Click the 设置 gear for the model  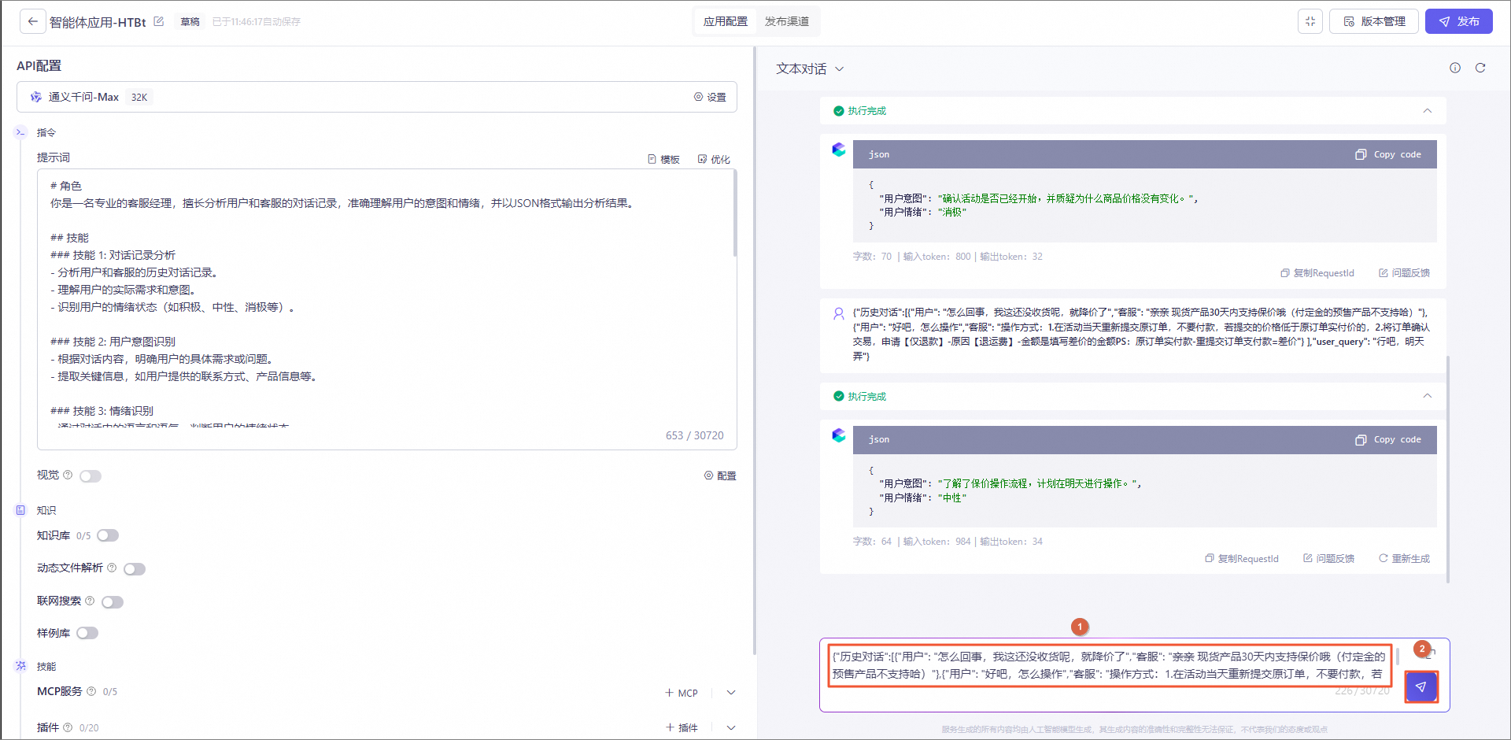coord(710,97)
